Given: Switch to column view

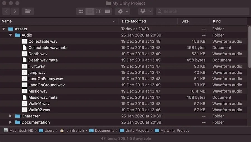Looking at the screenshot, I should pyautogui.click(x=99, y=11).
